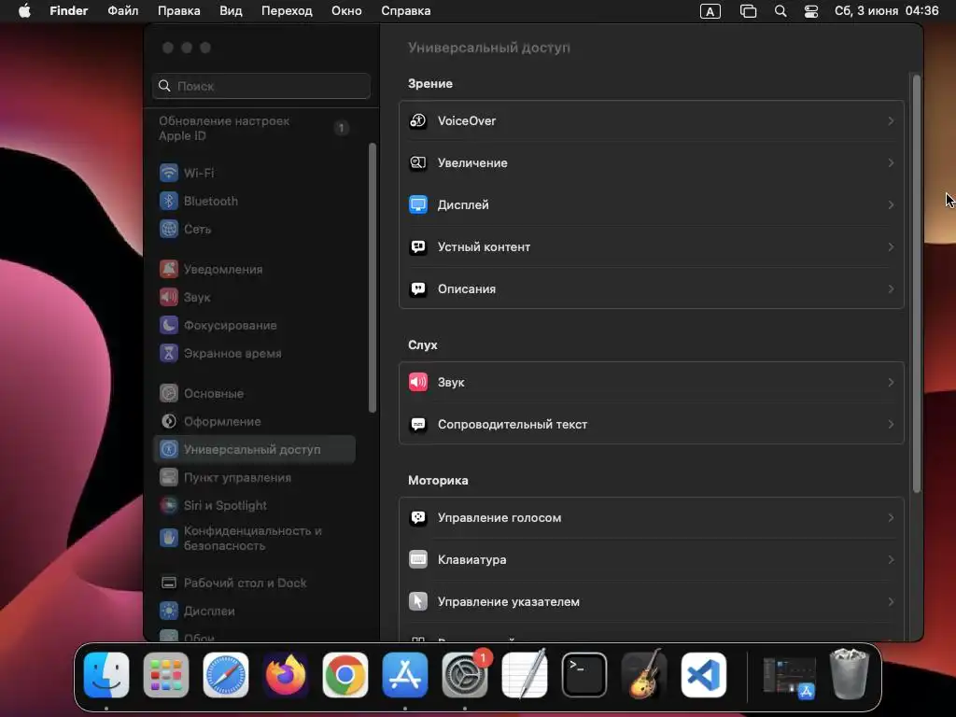Select Основные in the sidebar
The image size is (956, 717).
click(254, 394)
